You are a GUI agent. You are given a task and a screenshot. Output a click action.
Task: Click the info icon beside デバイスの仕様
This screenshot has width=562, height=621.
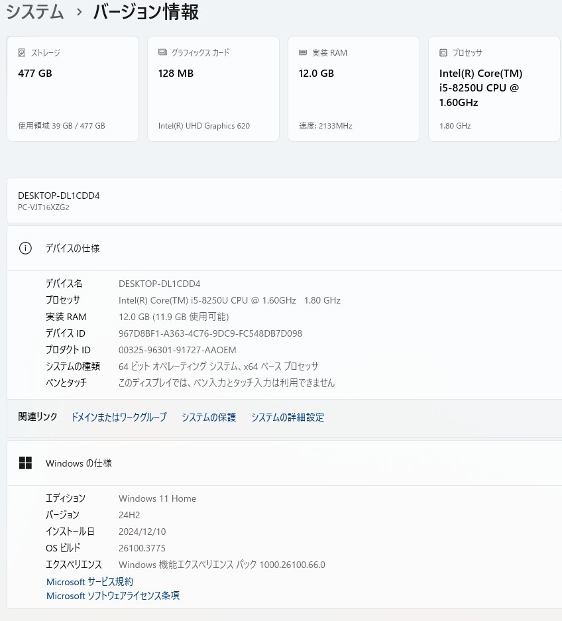coord(25,249)
